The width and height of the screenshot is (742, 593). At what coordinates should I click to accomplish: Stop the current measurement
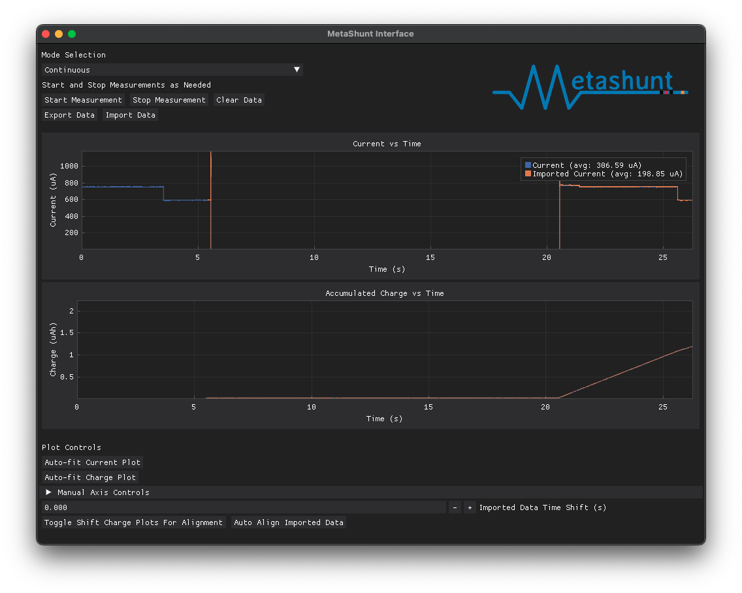pyautogui.click(x=169, y=100)
